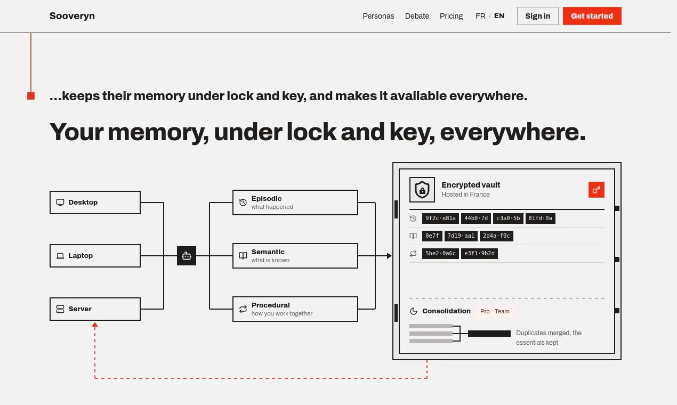Switch language to FR
This screenshot has height=405, width=677.
tap(480, 16)
